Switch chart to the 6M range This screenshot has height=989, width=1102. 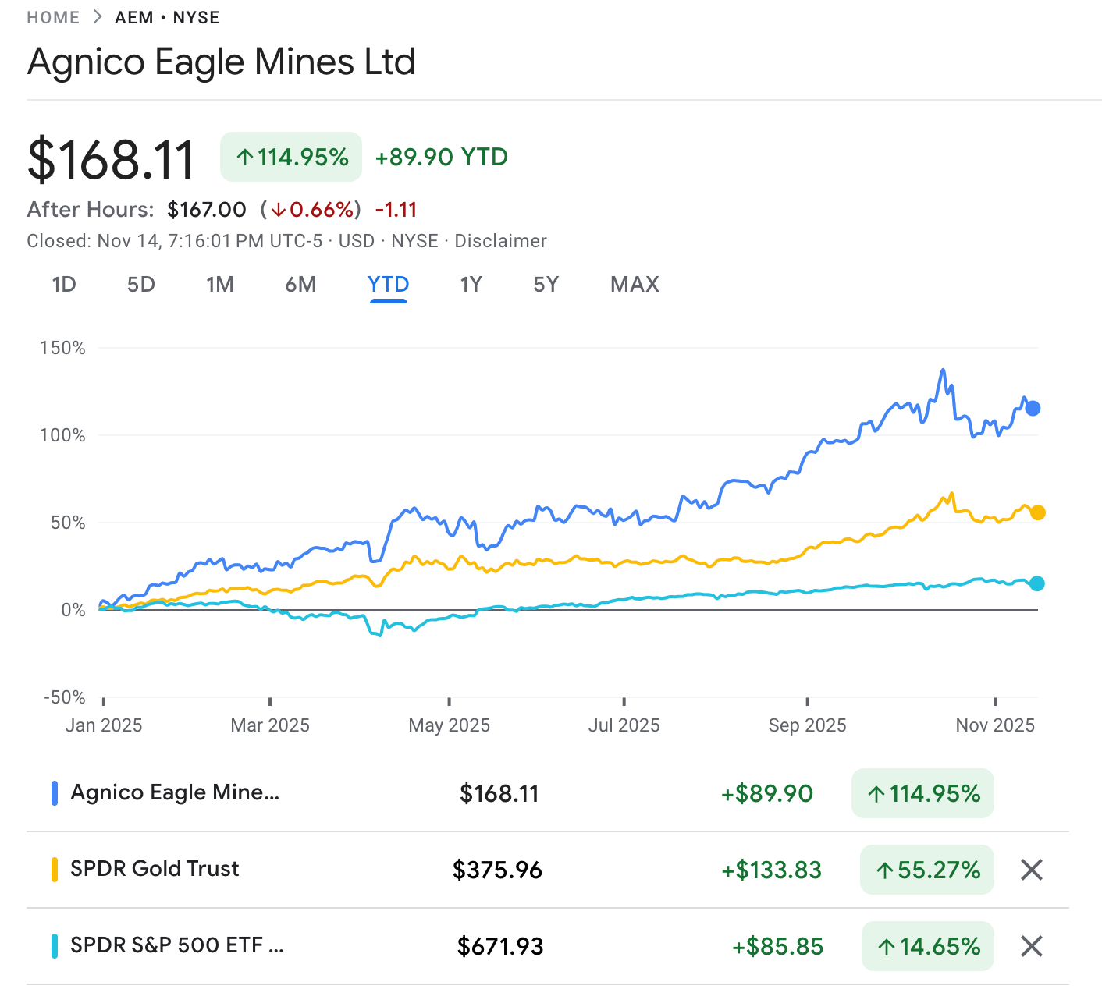pyautogui.click(x=300, y=285)
